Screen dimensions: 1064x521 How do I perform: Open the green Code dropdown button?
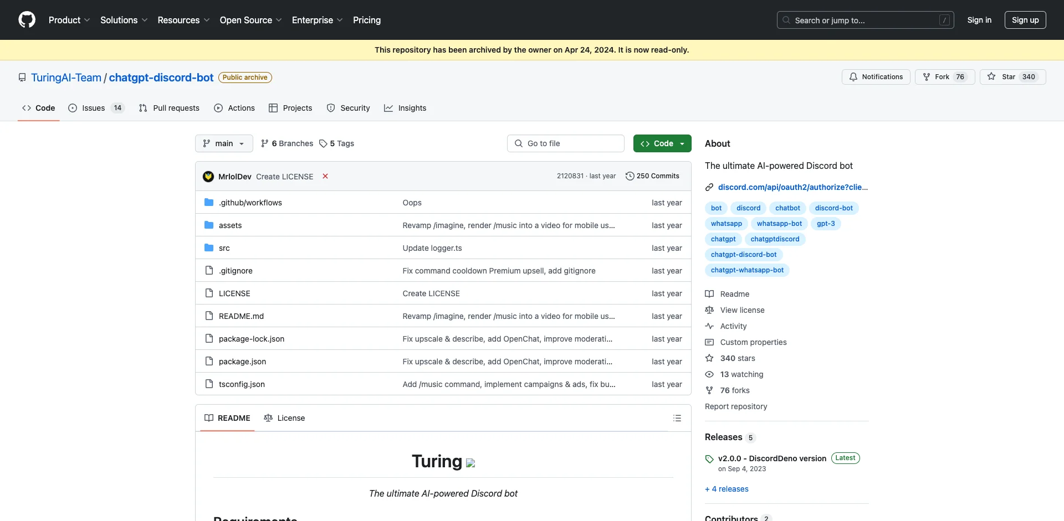[662, 143]
